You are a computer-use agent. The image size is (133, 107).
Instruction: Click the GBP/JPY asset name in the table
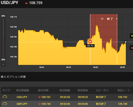coord(22,104)
